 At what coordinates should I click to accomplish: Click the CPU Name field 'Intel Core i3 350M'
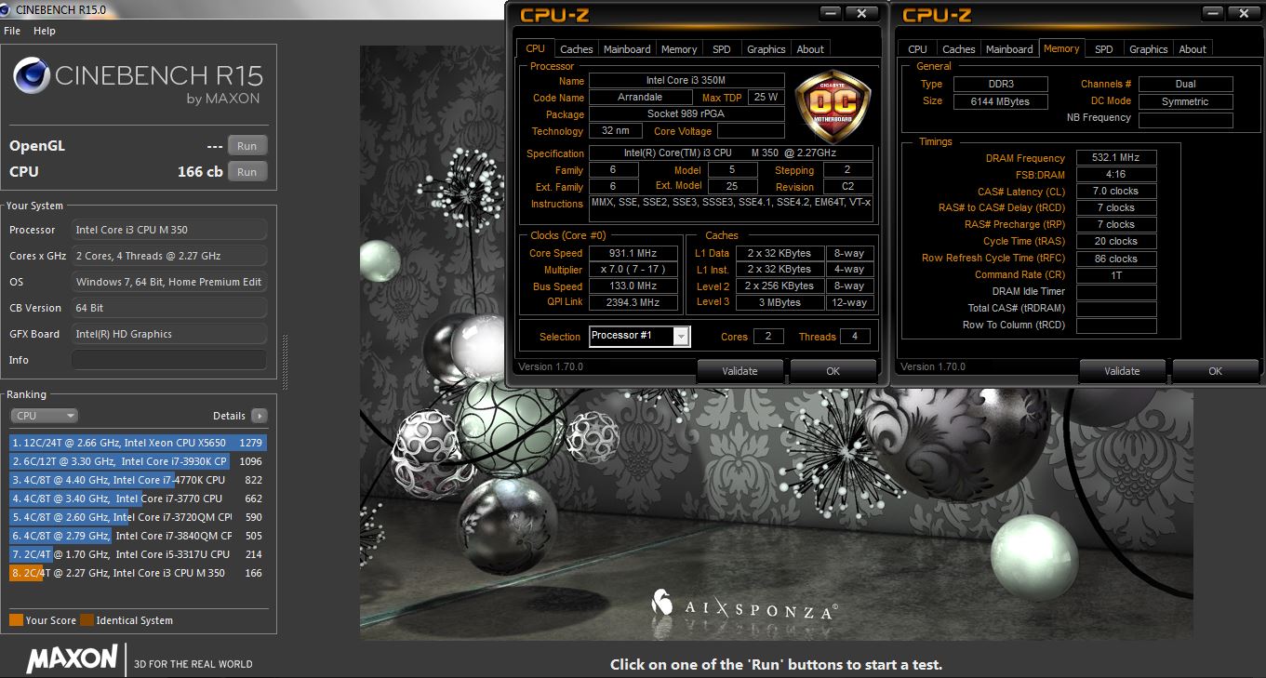tap(686, 81)
